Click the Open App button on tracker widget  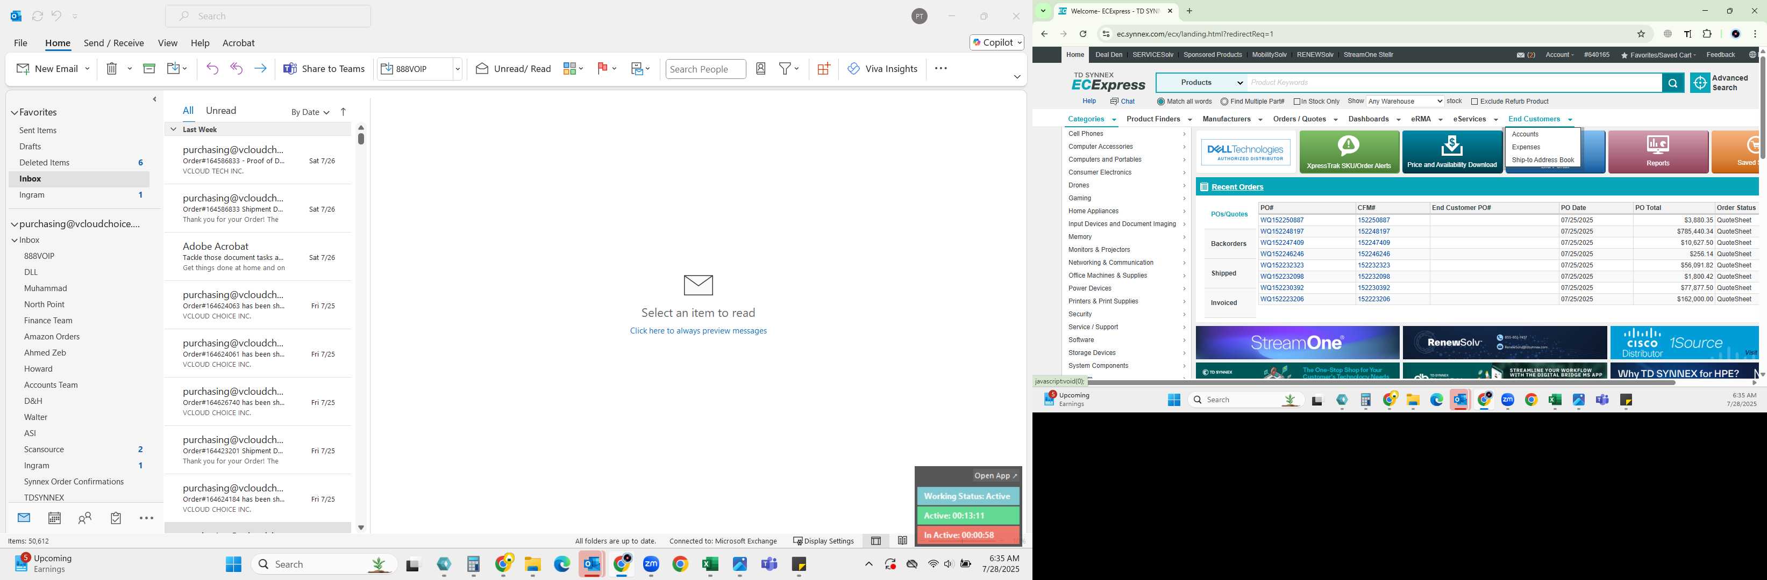tap(996, 476)
